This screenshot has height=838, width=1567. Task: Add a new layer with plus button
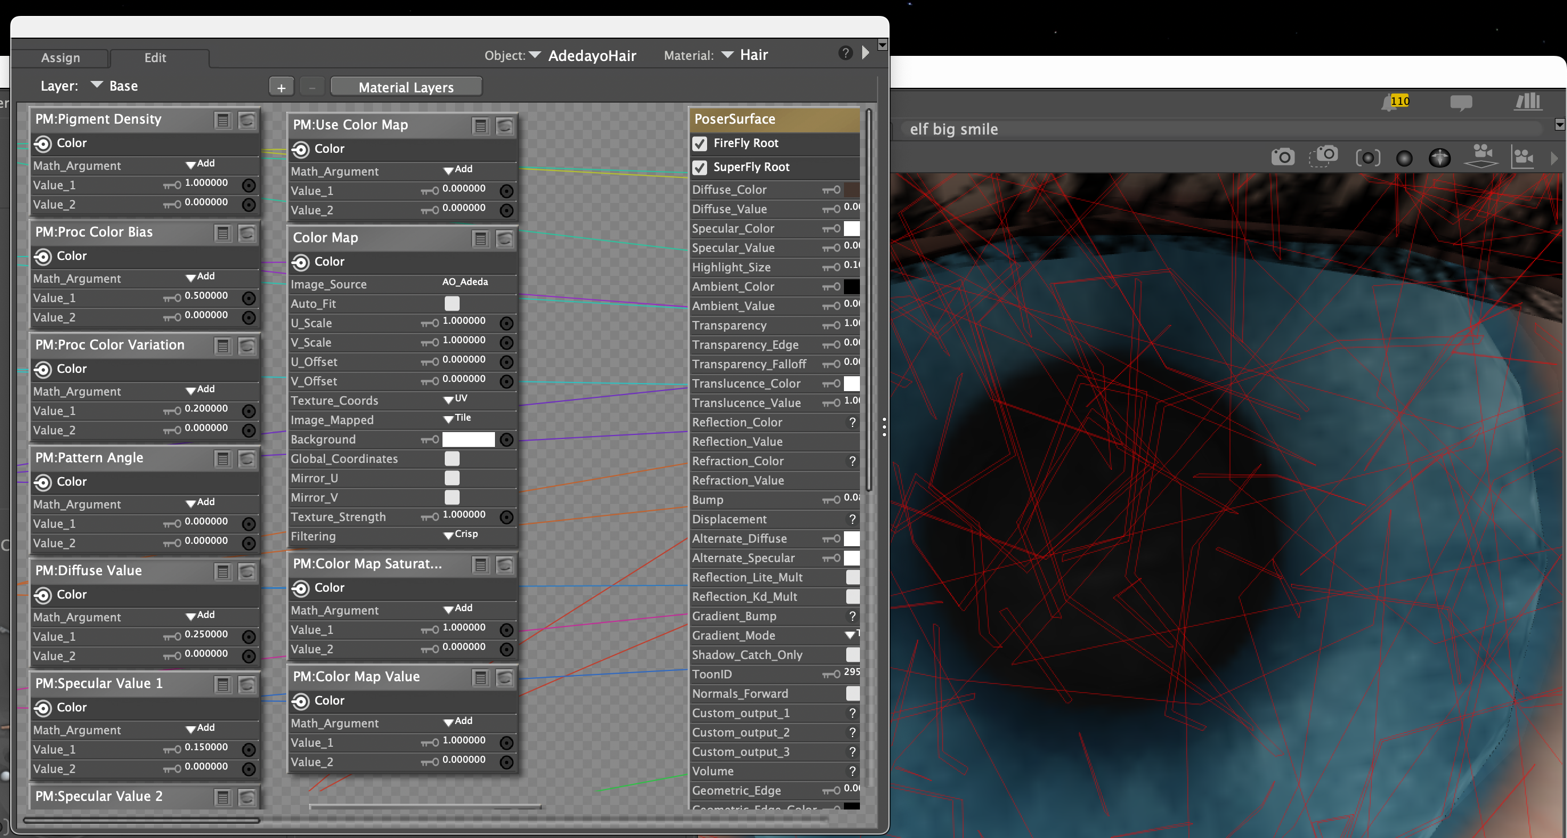pos(281,87)
